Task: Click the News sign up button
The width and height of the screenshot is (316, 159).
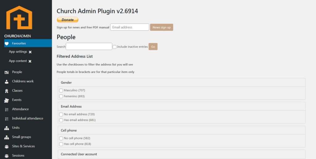Action: [x=161, y=27]
